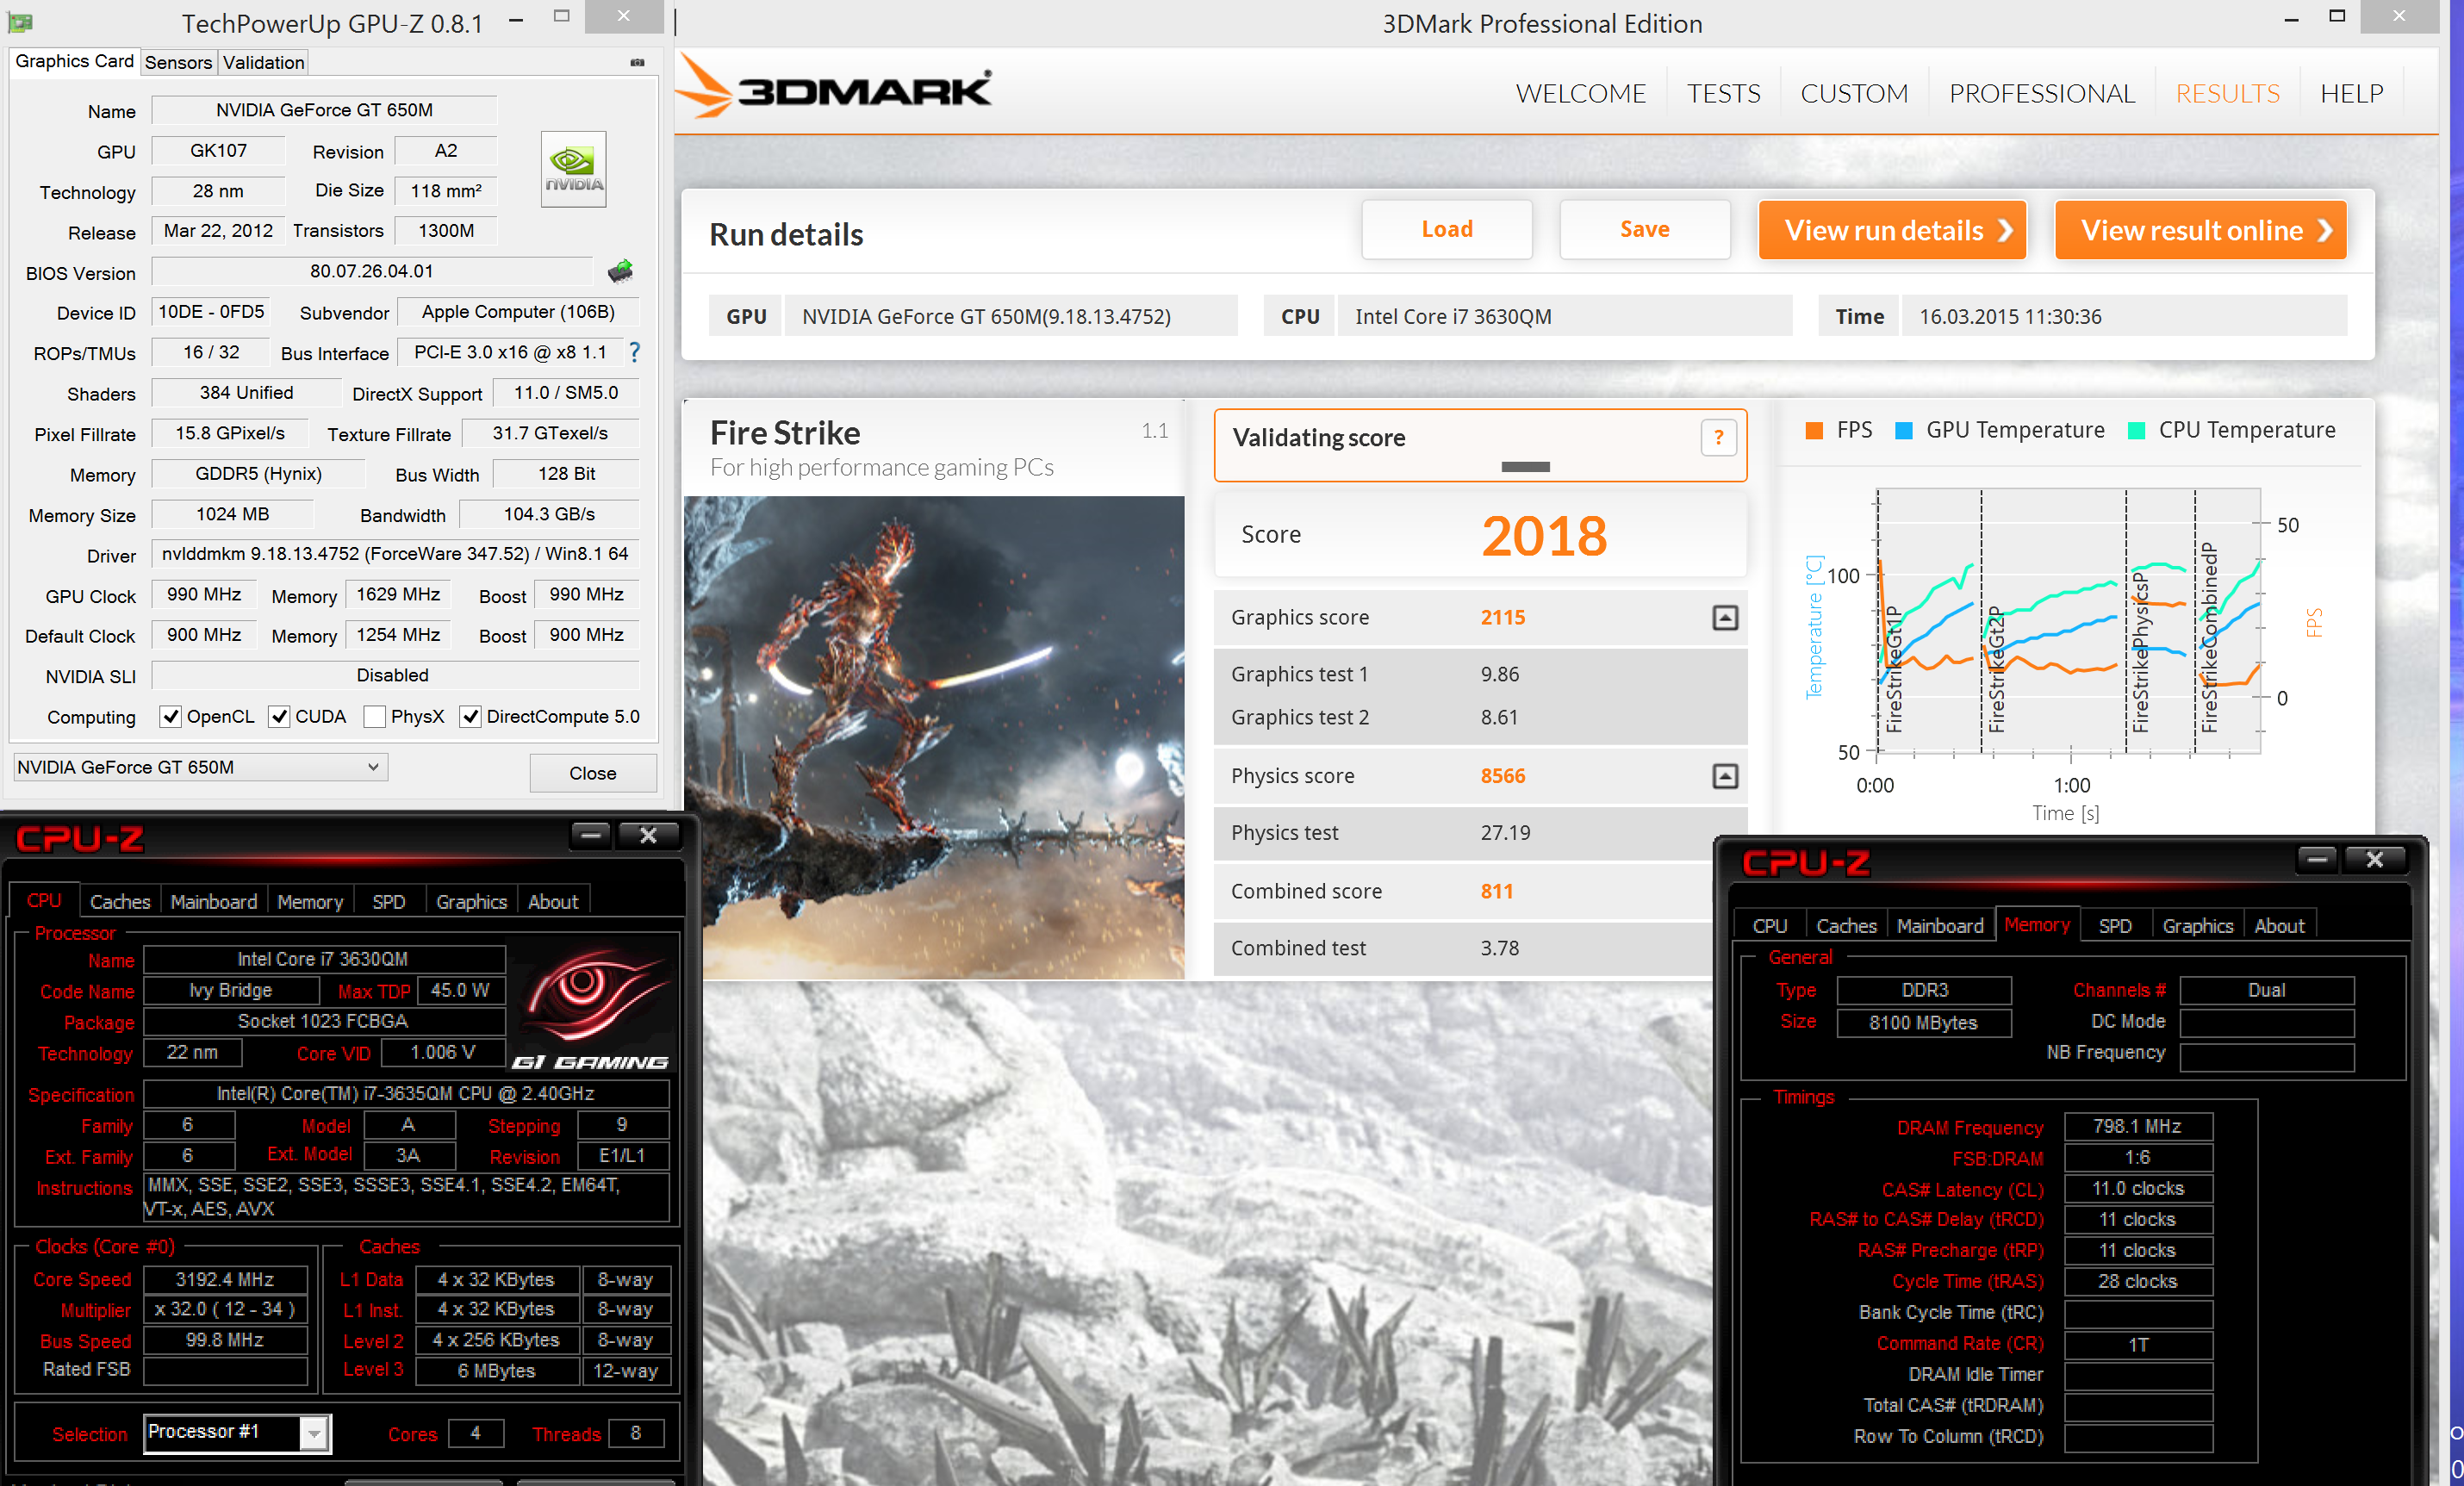Open About tab in left CPU-Z
The height and width of the screenshot is (1486, 2464).
coord(554,902)
